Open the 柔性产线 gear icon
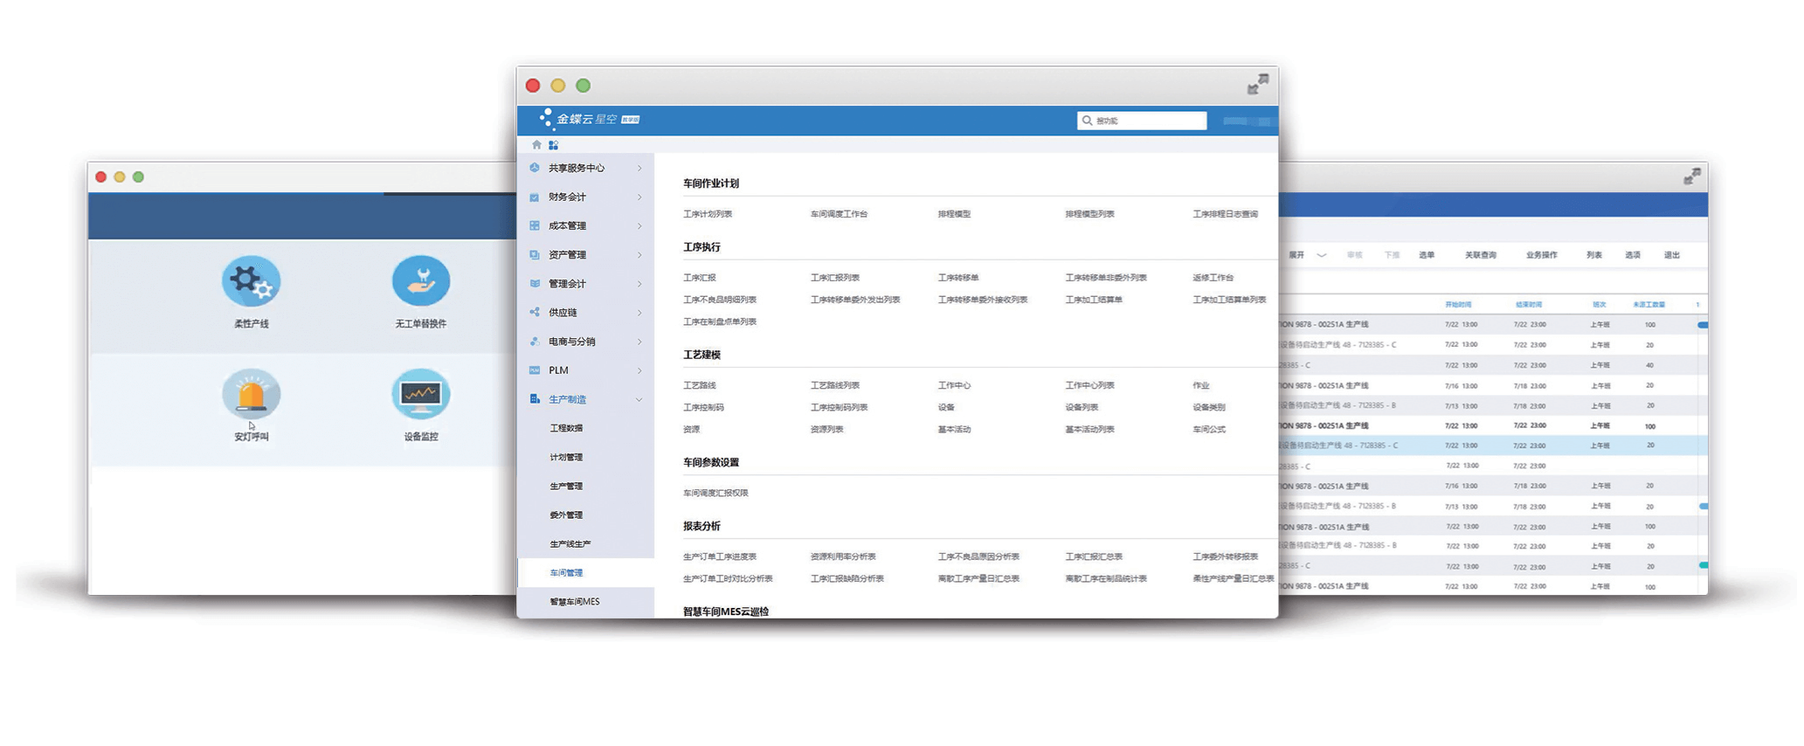The image size is (1804, 746). pyautogui.click(x=251, y=281)
